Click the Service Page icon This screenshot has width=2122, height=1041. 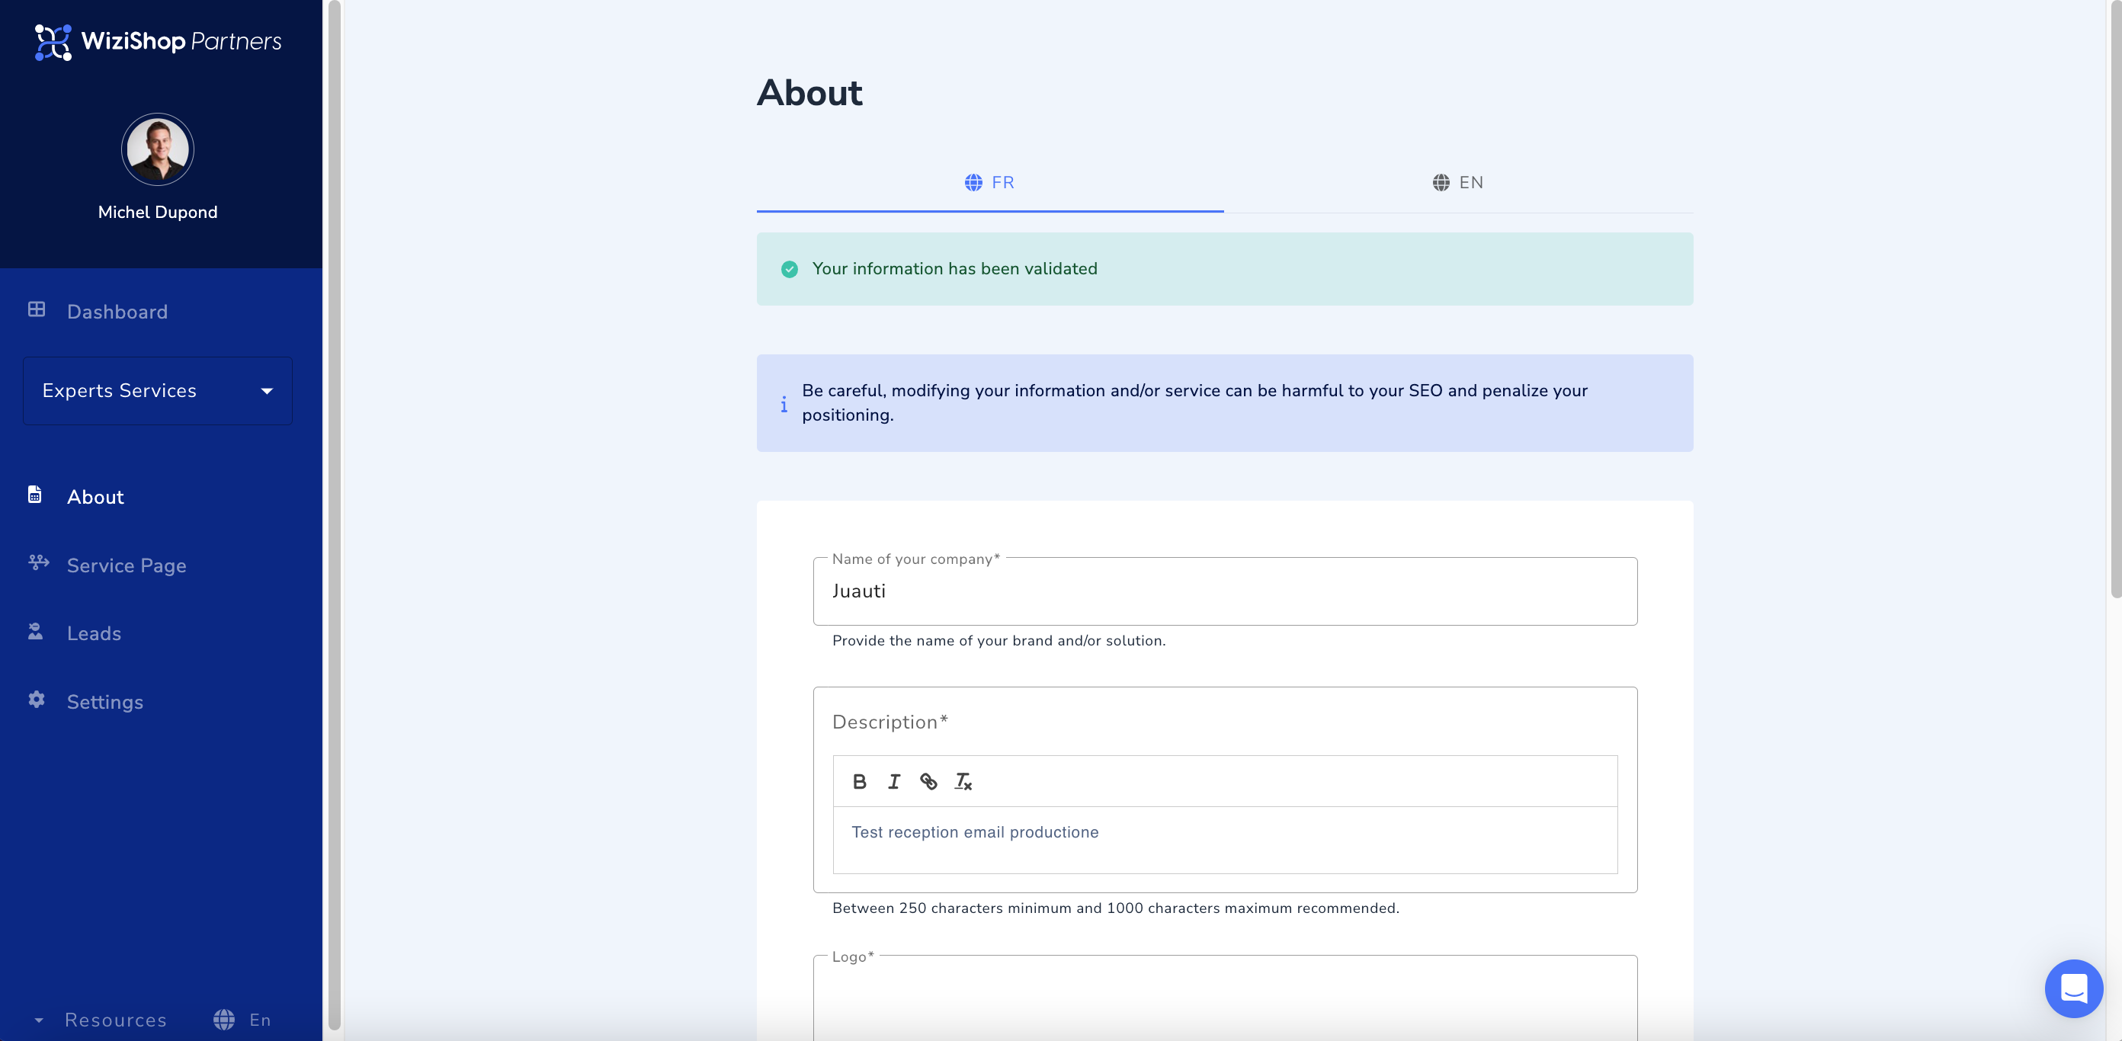38,562
